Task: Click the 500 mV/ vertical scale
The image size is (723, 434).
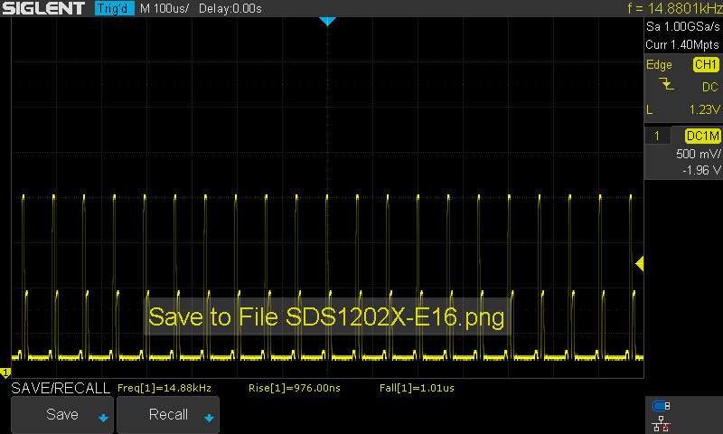Action: coord(698,154)
